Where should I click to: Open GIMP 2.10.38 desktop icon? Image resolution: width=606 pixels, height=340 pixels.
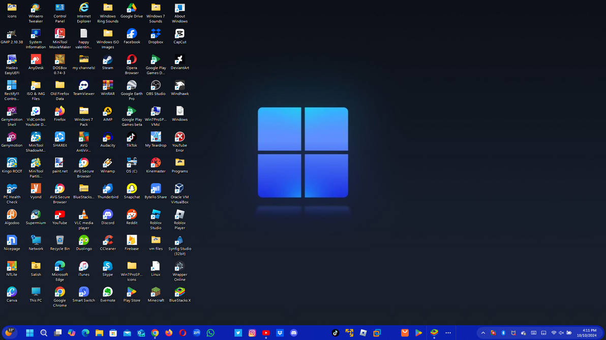coord(12,36)
